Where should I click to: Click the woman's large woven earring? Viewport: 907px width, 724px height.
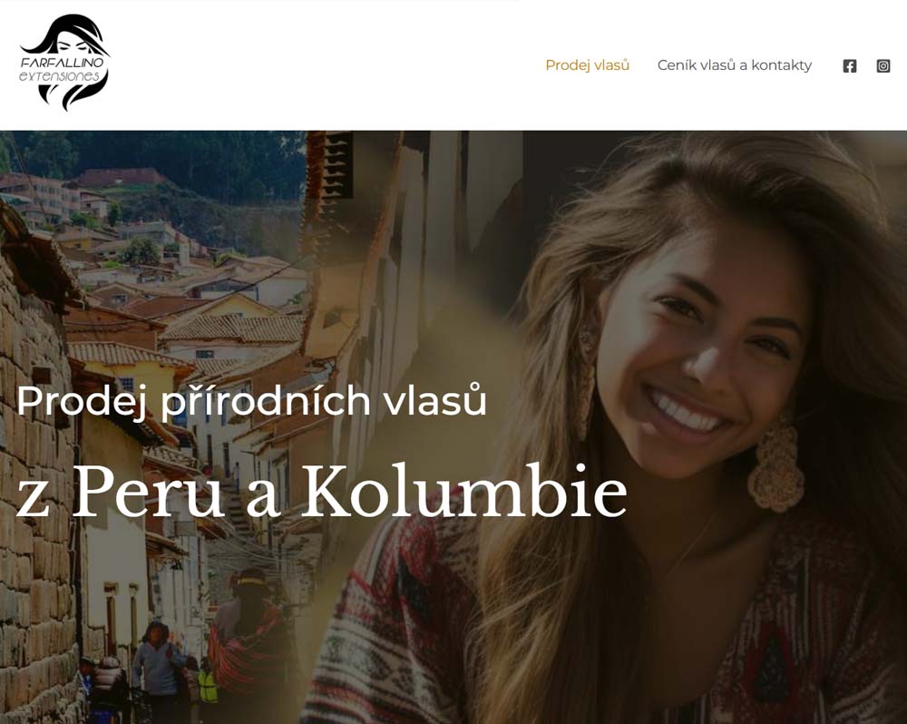click(775, 463)
